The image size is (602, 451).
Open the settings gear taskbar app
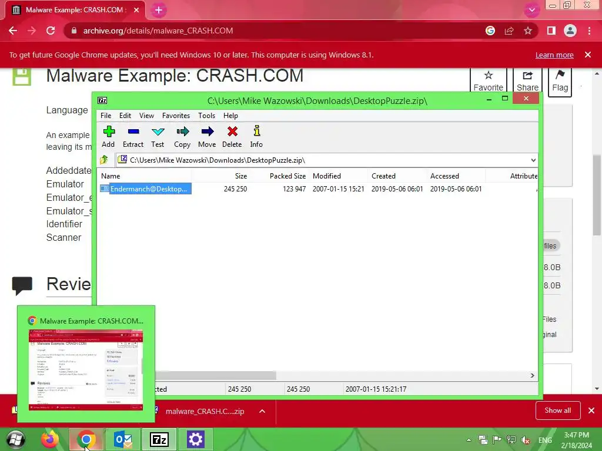point(195,439)
